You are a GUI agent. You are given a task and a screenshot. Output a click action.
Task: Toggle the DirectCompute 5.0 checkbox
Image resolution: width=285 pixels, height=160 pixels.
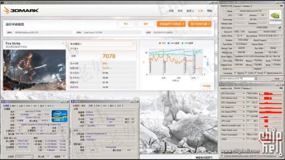[x=265, y=73]
